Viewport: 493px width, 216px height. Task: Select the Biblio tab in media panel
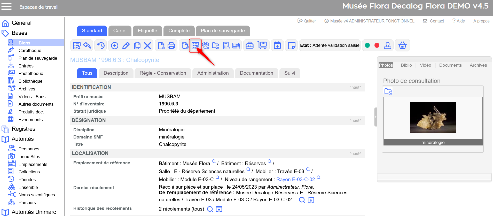[x=406, y=65]
